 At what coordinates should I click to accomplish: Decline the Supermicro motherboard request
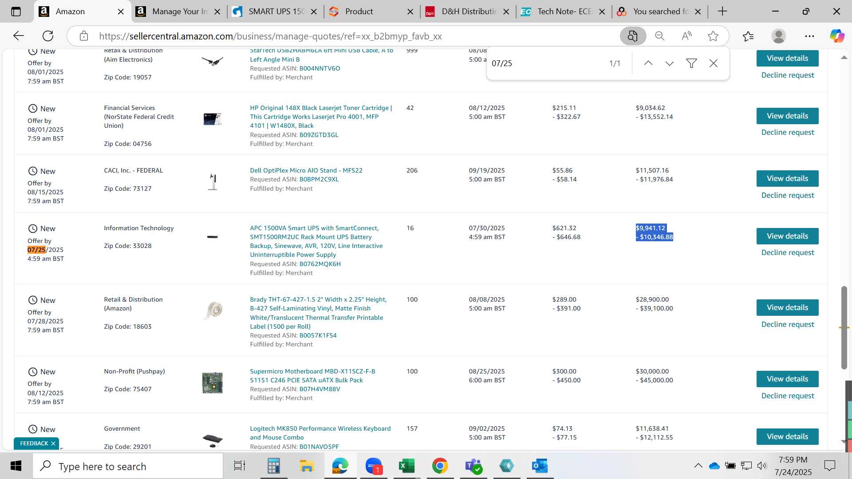pos(787,396)
